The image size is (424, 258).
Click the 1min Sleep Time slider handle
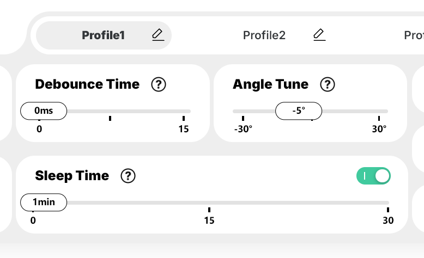[44, 202]
